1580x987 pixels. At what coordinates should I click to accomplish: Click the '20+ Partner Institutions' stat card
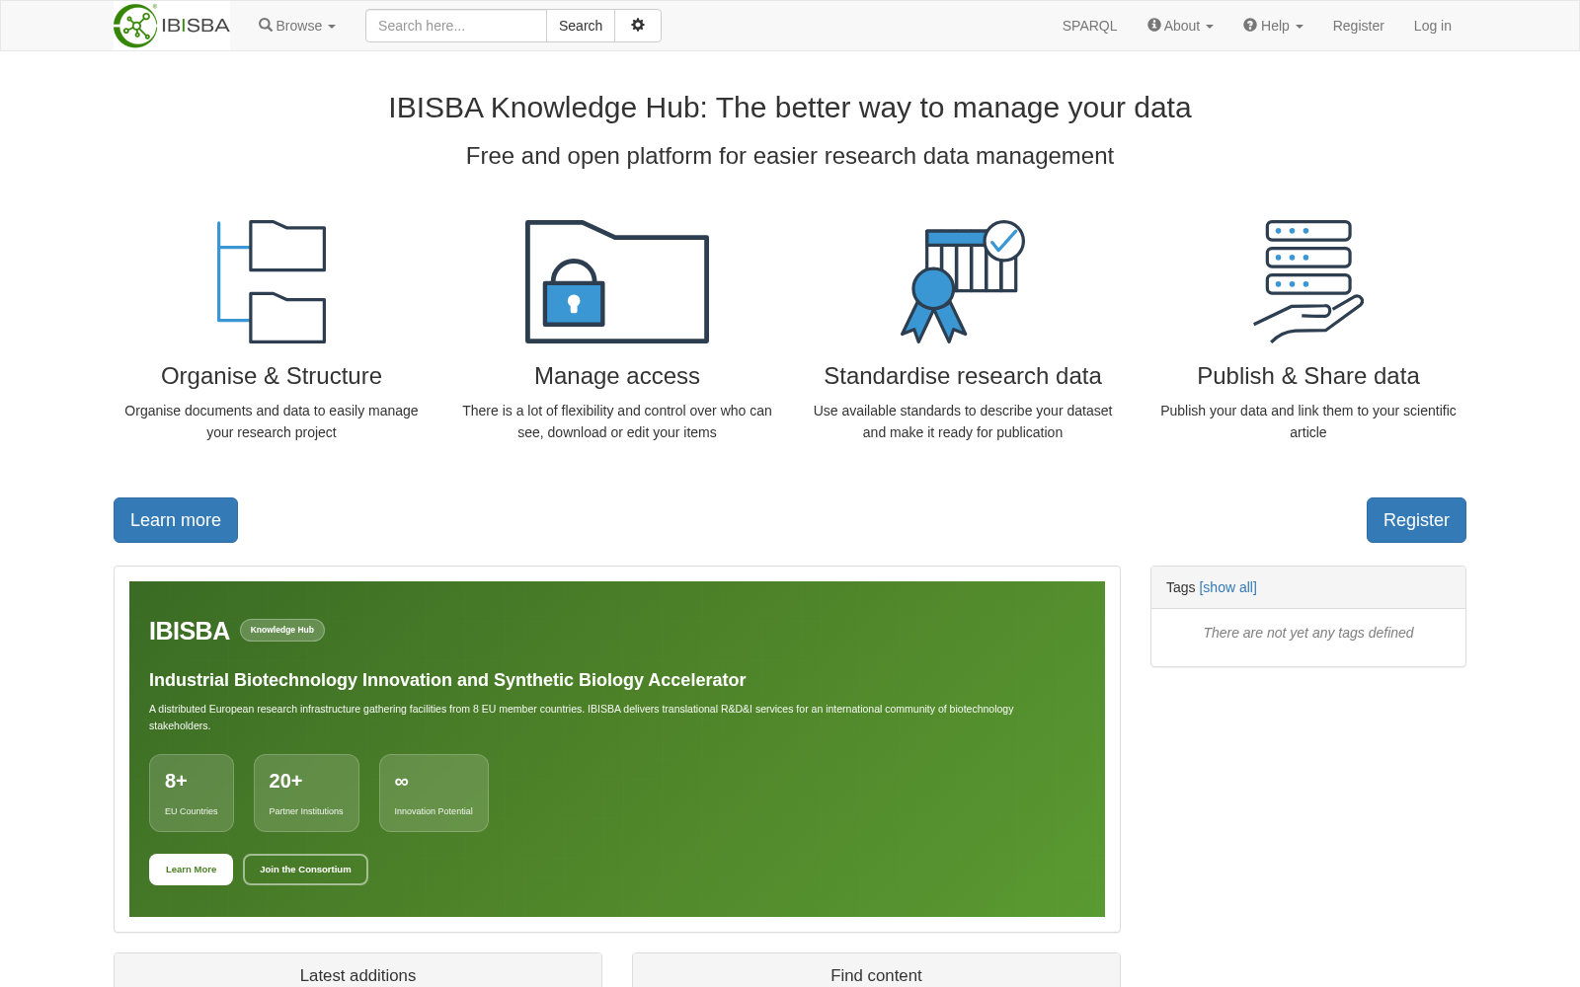pos(306,793)
